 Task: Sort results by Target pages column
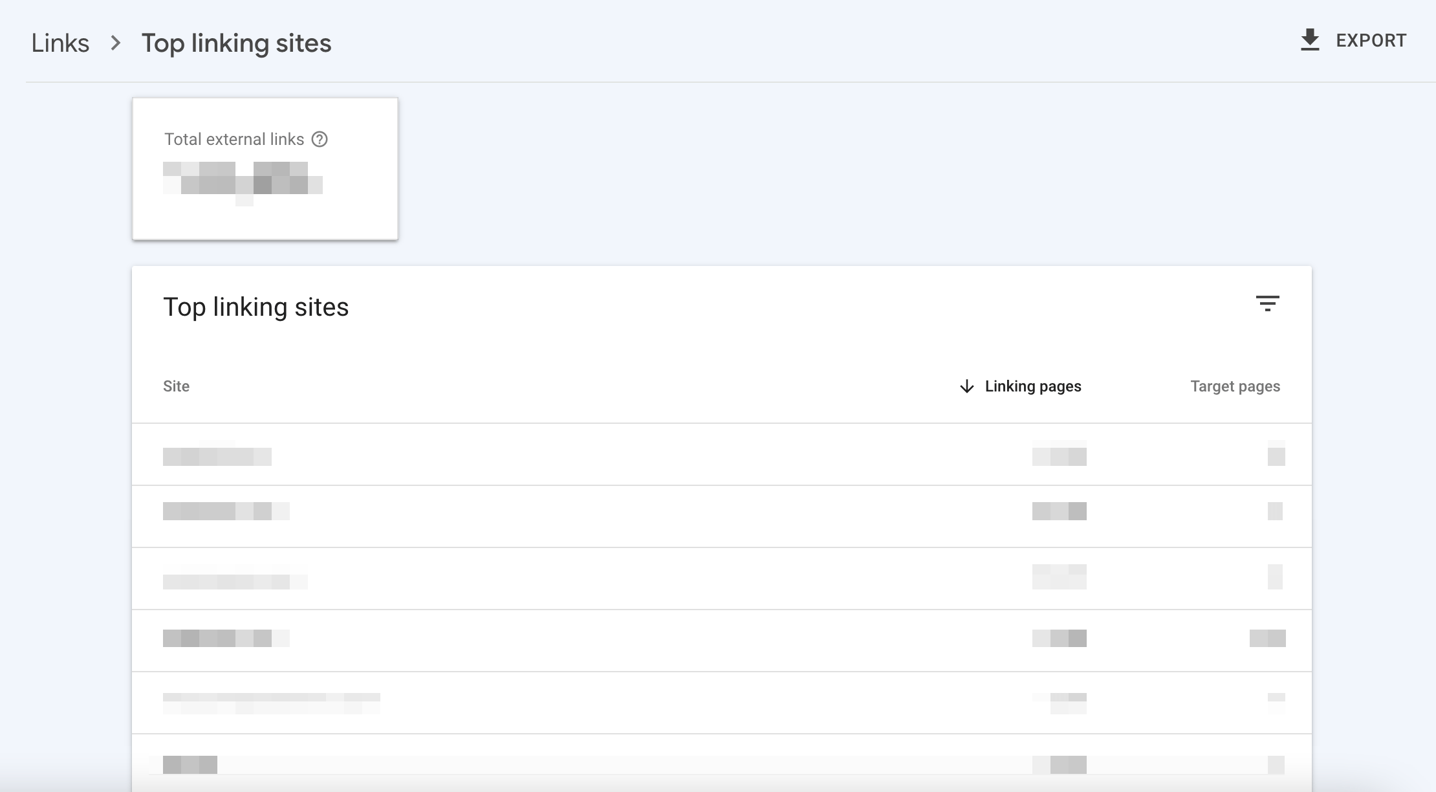tap(1235, 386)
